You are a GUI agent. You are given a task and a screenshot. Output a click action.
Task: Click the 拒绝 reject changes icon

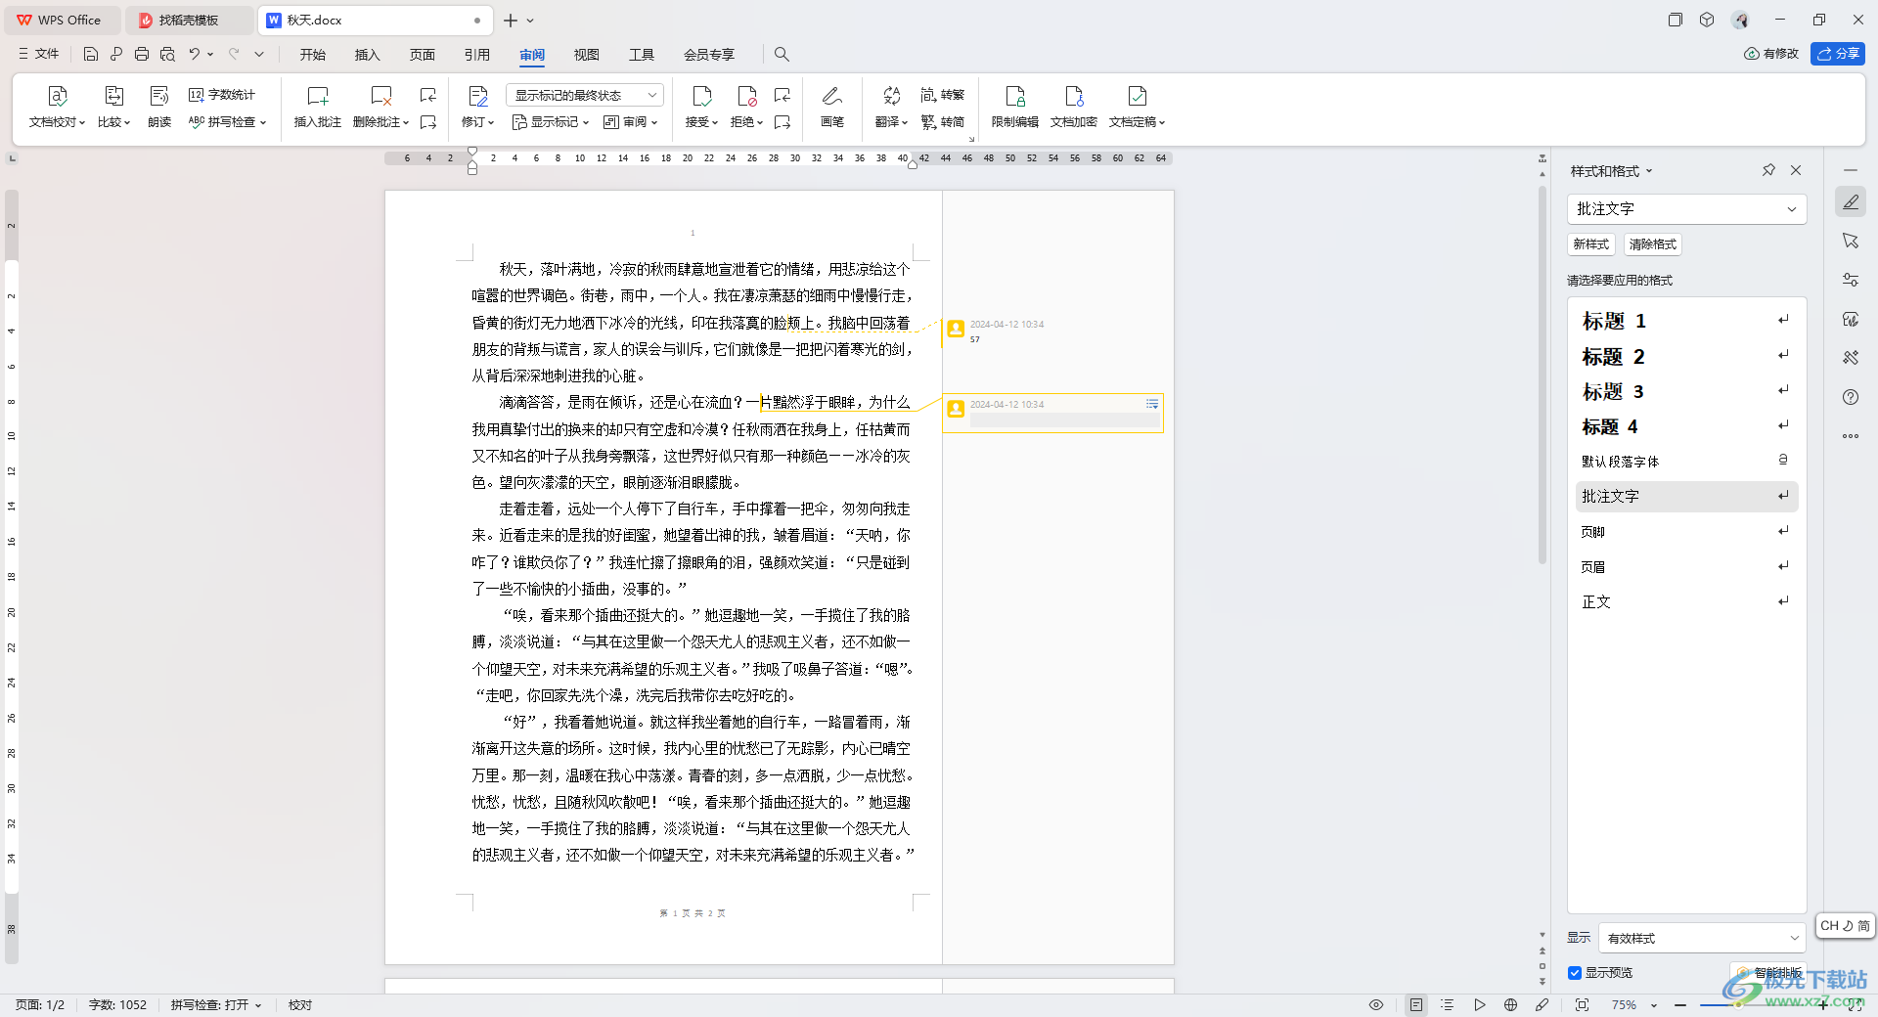(x=746, y=96)
